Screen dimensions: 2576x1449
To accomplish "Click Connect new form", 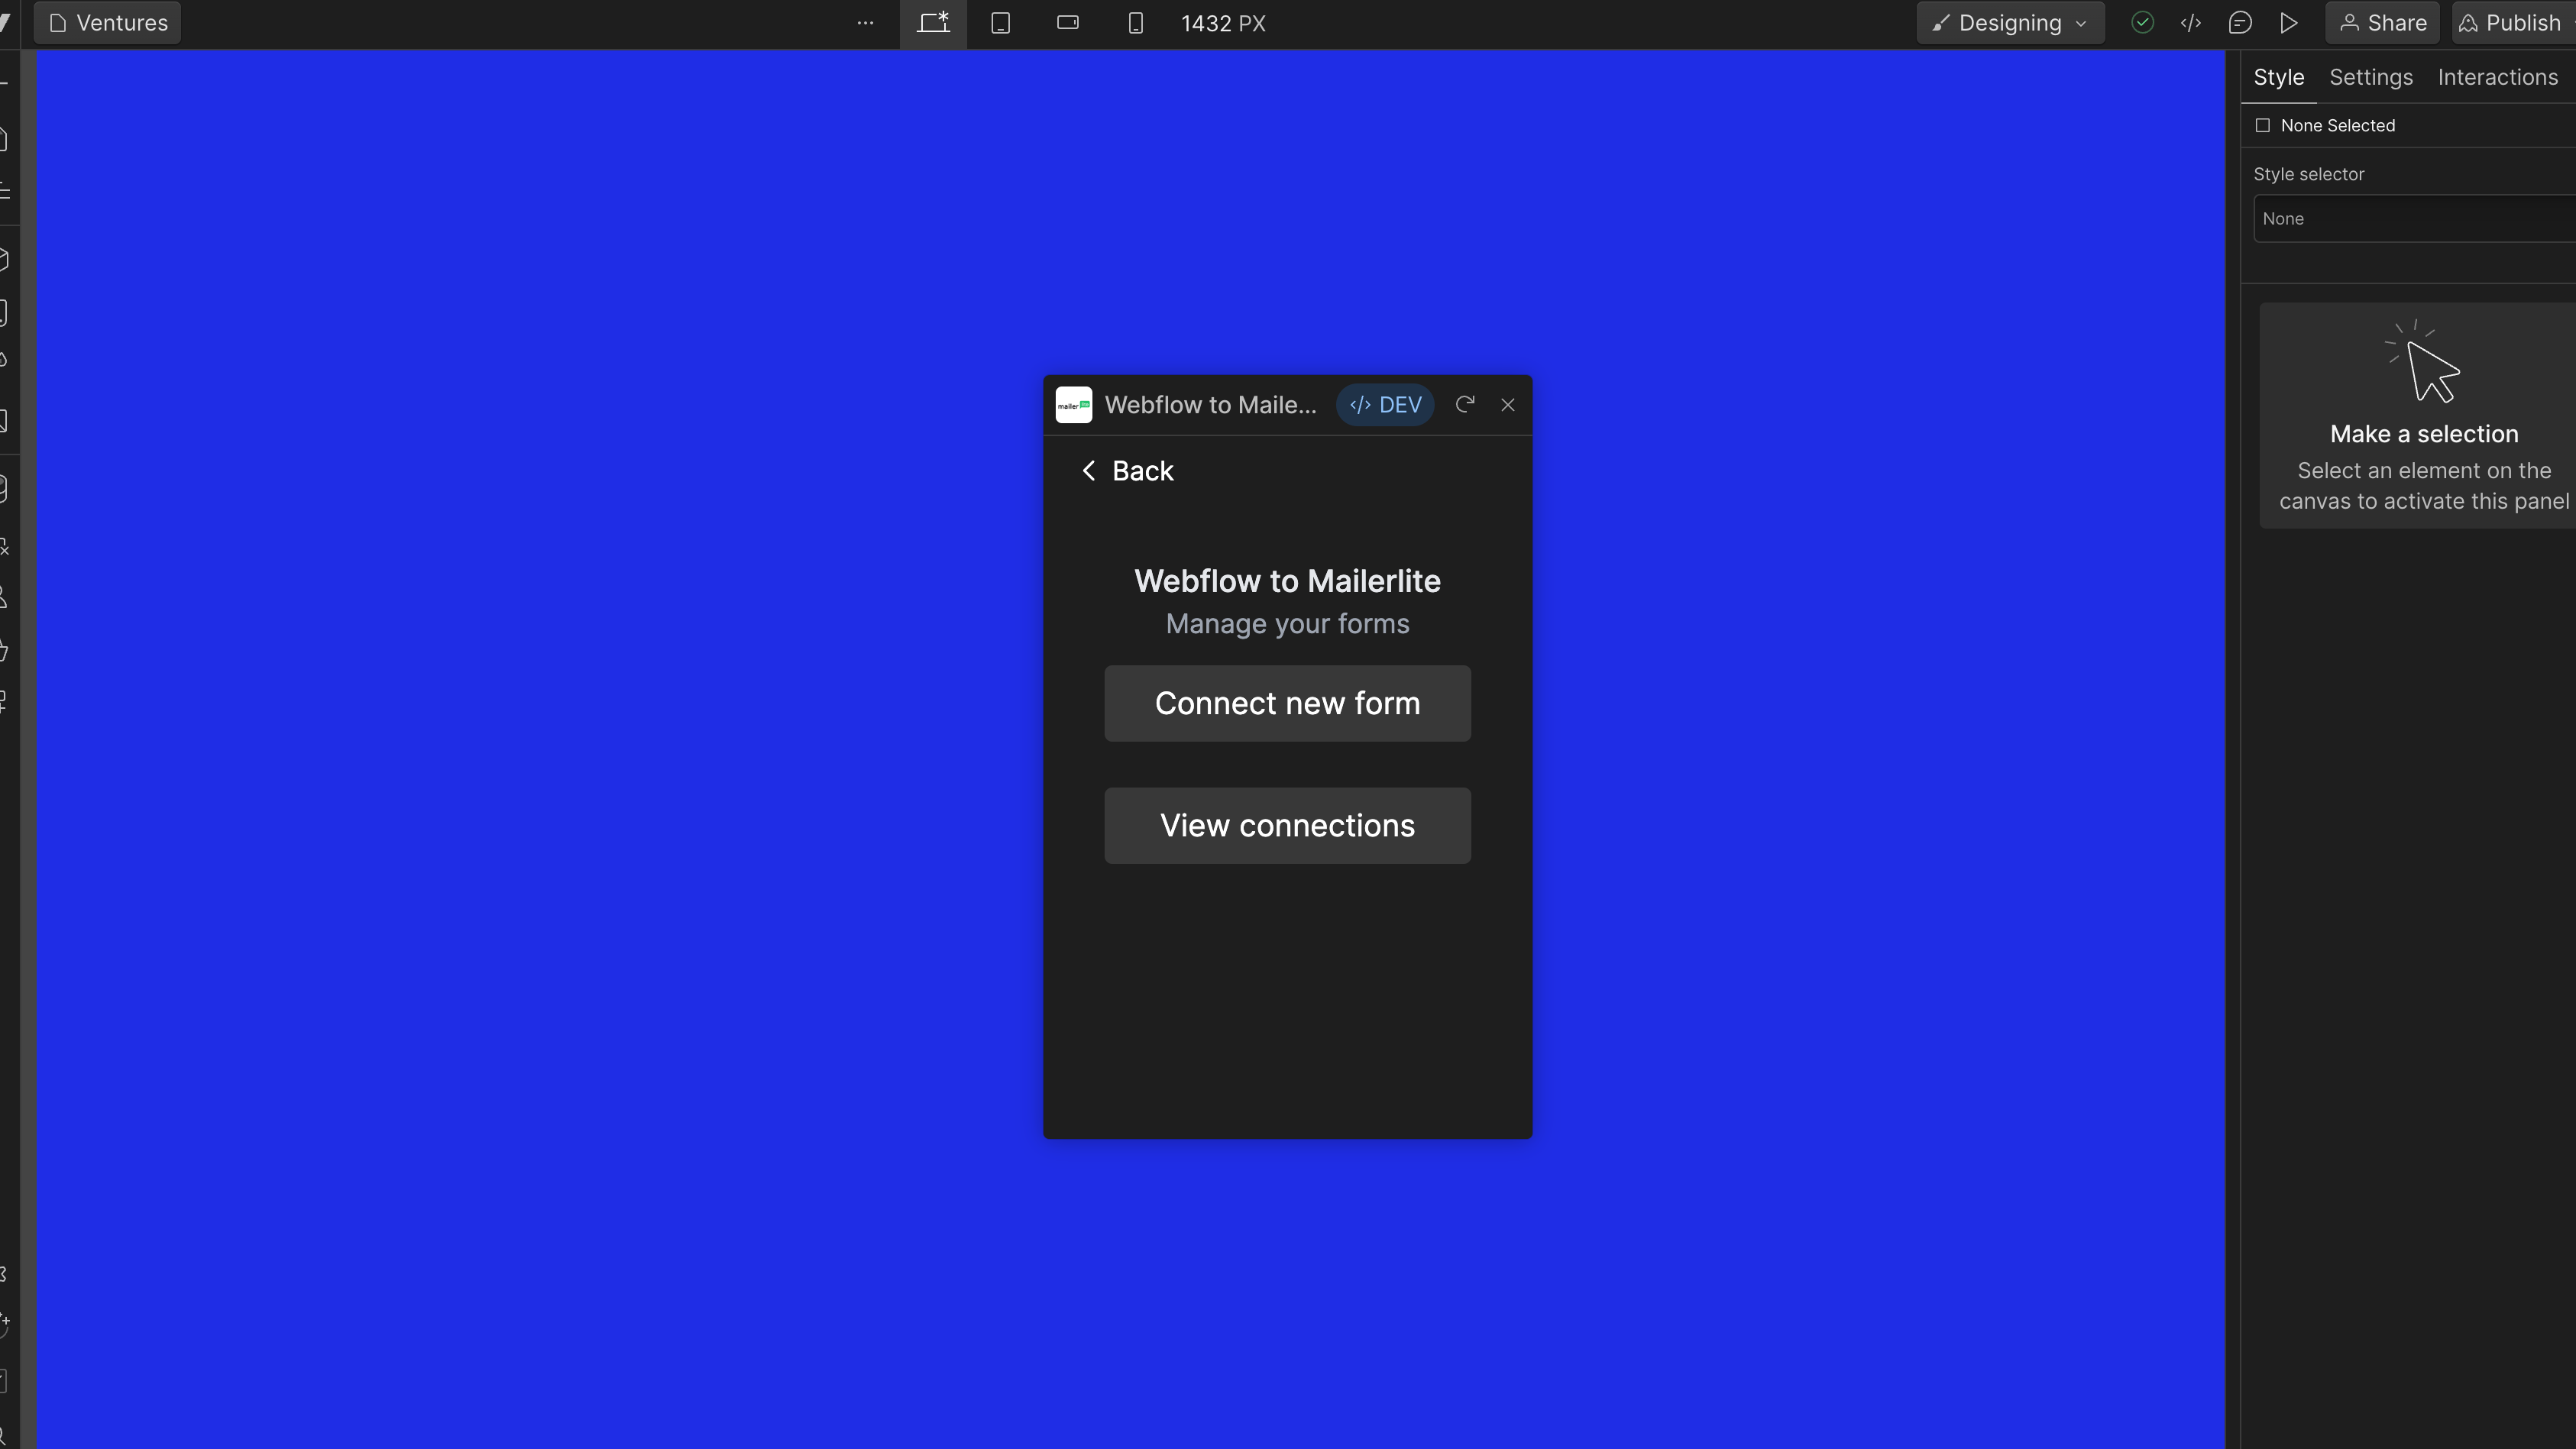I will 1287,703.
